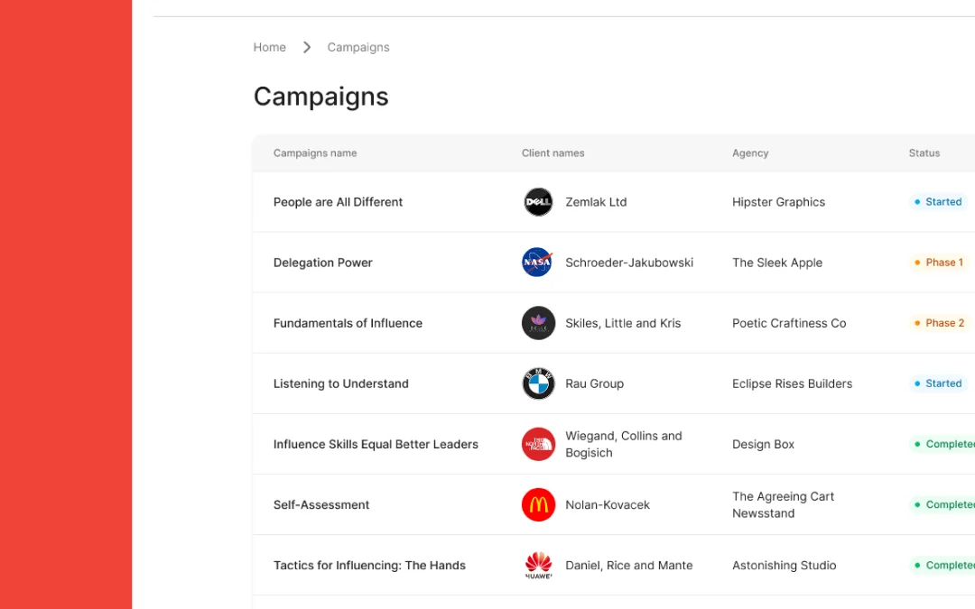Click the client name Rau Group

(594, 384)
